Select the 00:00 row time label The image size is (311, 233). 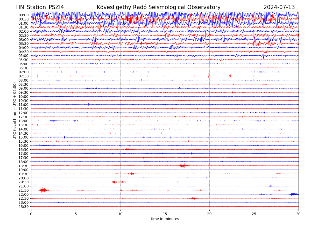(23, 15)
